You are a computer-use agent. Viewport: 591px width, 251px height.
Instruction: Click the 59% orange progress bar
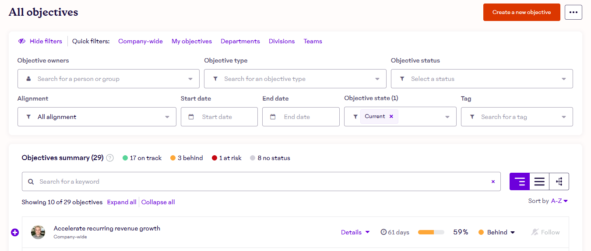[431, 232]
